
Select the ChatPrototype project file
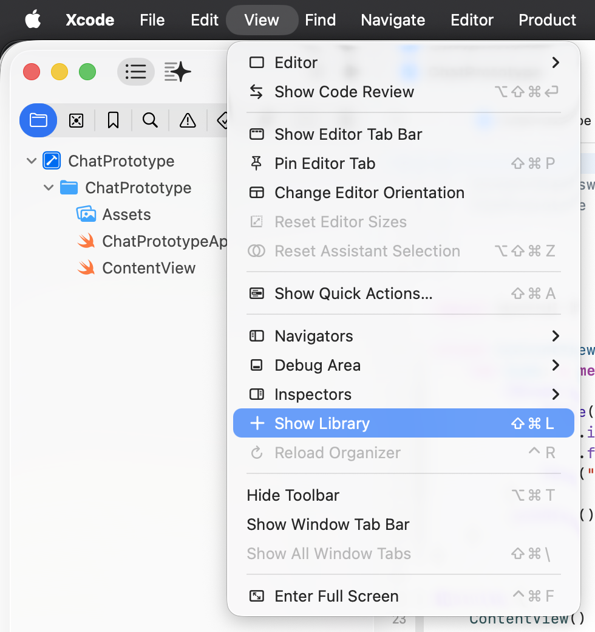108,161
